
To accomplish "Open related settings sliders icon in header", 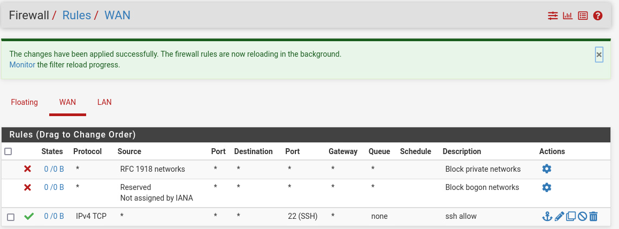I will click(553, 16).
